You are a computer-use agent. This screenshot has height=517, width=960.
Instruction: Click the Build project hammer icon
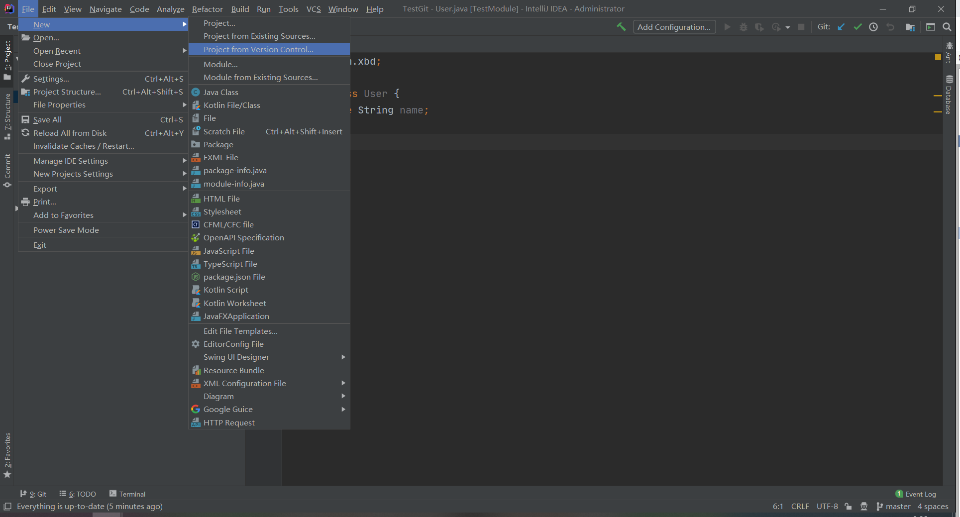pyautogui.click(x=621, y=27)
